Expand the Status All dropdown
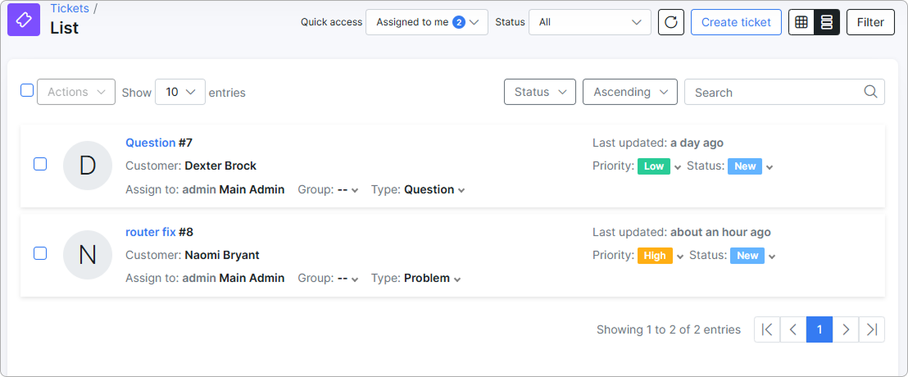This screenshot has width=908, height=377. click(x=590, y=22)
